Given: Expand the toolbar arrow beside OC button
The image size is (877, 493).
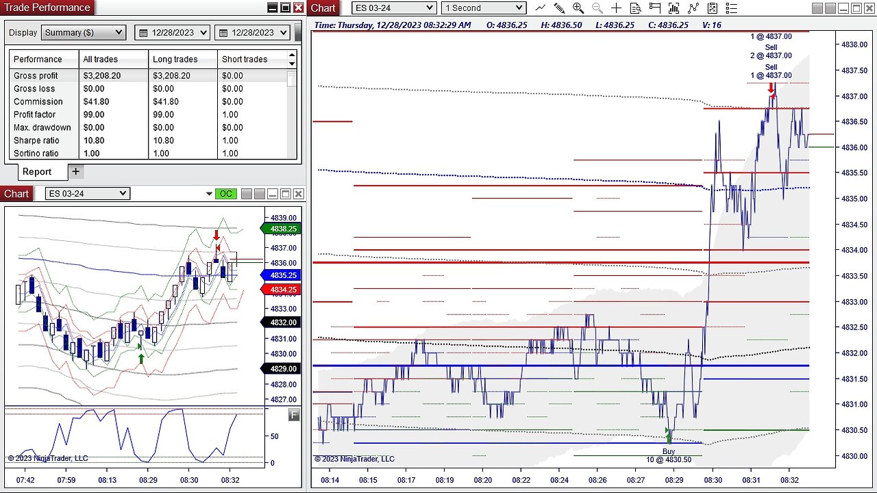Looking at the screenshot, I should (209, 194).
